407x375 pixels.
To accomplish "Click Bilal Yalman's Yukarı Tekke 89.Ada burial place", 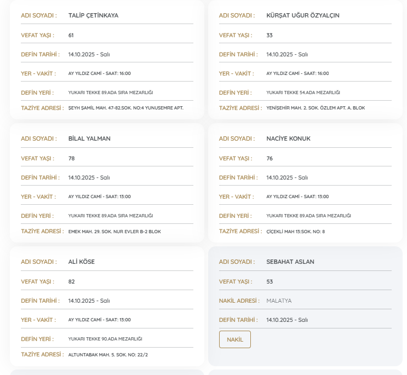I will 110,216.
